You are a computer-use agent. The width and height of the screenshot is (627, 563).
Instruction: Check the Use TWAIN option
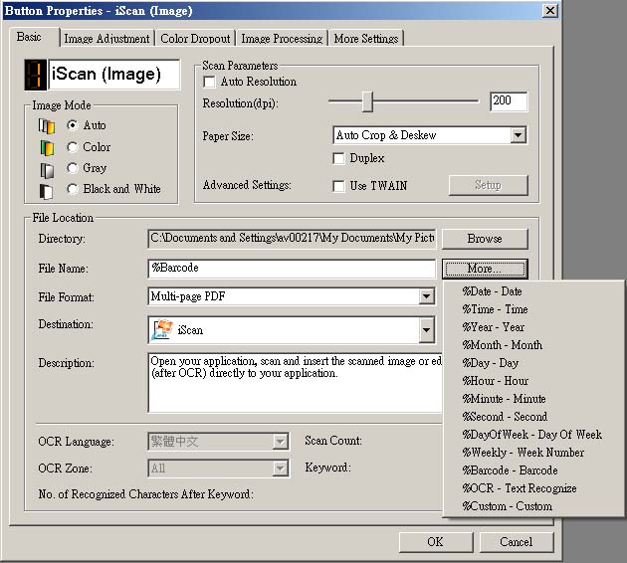coord(339,185)
